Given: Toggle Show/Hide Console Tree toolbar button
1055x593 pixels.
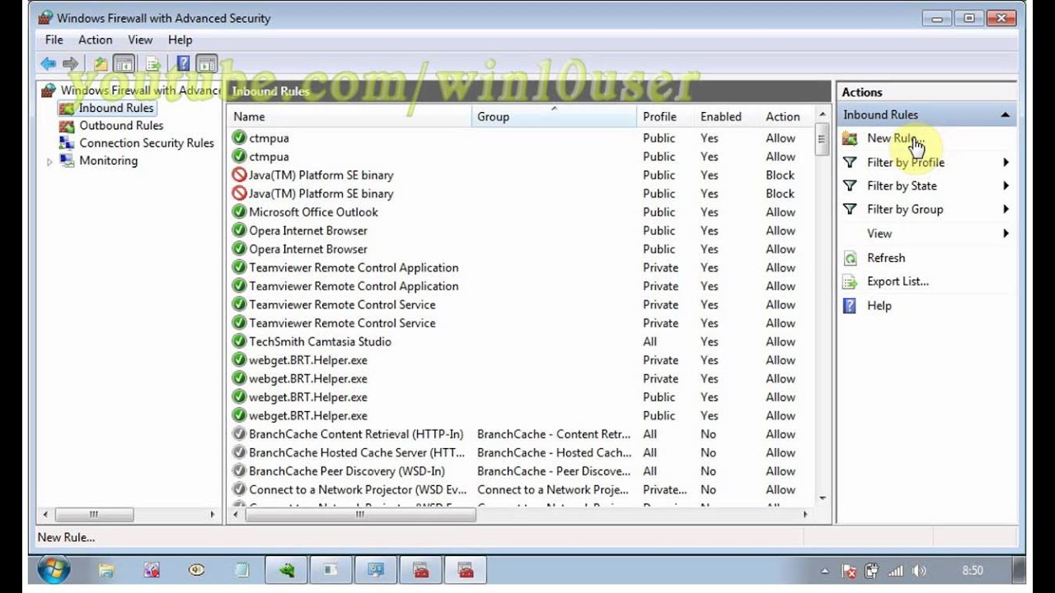Looking at the screenshot, I should [x=124, y=63].
